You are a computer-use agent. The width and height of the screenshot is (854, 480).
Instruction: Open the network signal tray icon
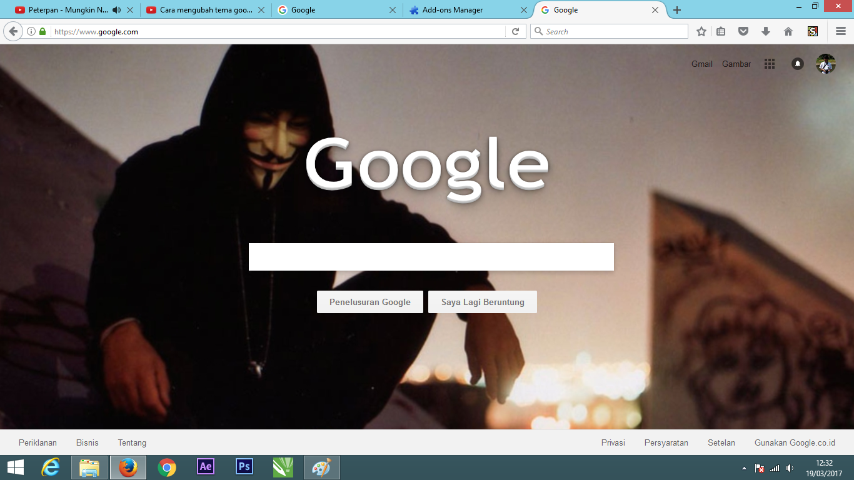pos(775,468)
